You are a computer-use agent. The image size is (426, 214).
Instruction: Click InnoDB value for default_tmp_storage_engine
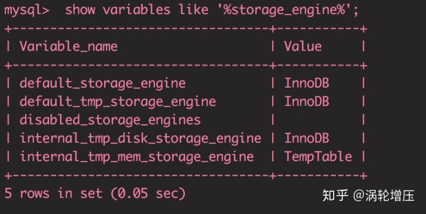[x=306, y=101]
